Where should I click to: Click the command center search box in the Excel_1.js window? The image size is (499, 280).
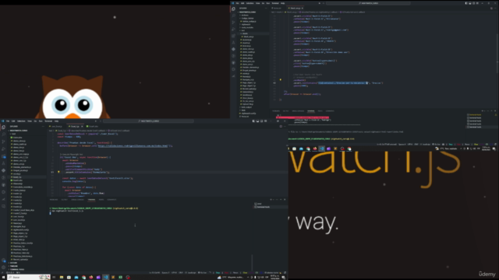click(x=149, y=121)
